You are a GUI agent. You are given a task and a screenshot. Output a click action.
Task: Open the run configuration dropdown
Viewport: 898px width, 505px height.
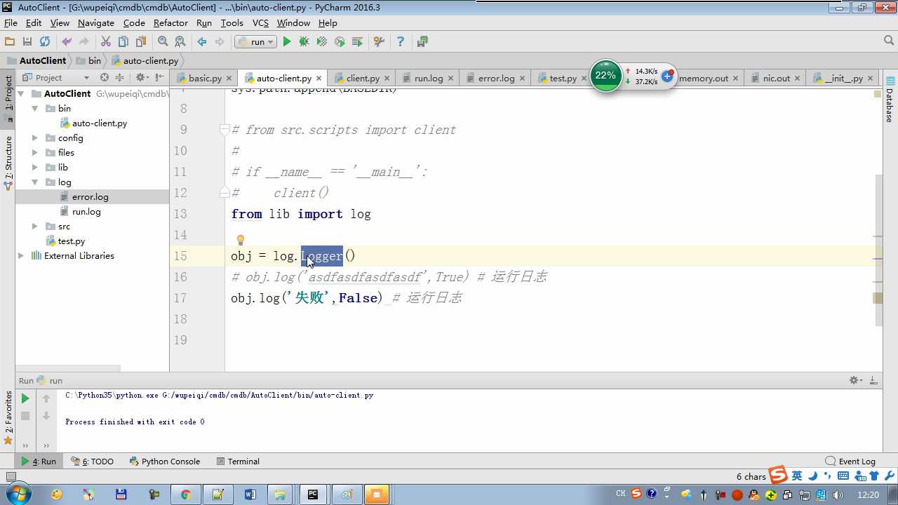pos(256,42)
